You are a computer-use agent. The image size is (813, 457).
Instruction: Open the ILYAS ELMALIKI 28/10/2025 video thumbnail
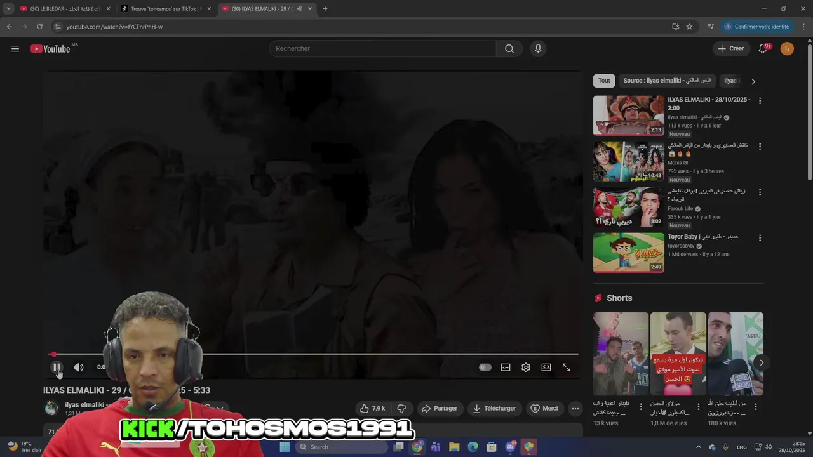point(629,116)
